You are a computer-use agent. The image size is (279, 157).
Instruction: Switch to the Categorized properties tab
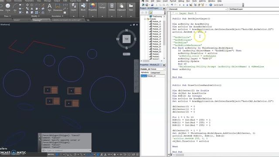tap(155, 73)
